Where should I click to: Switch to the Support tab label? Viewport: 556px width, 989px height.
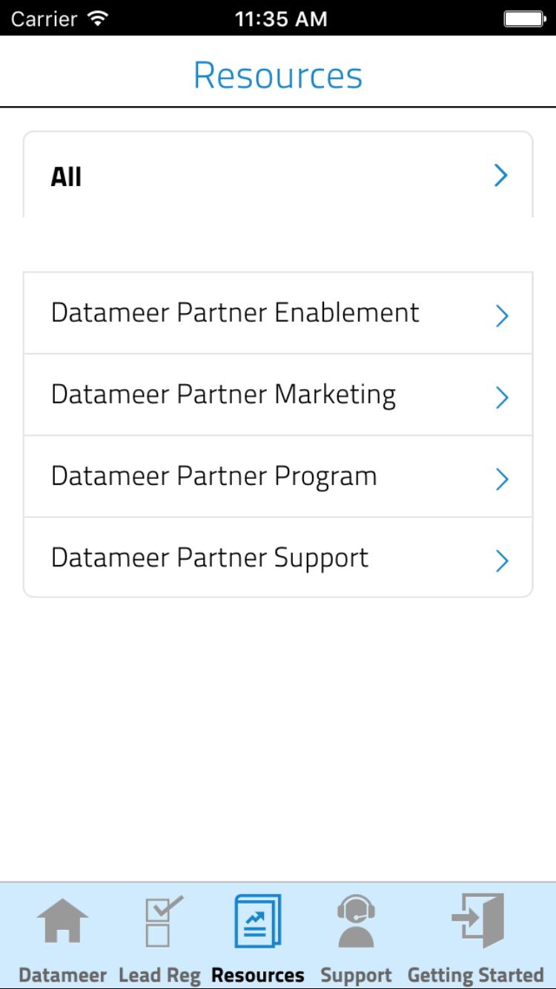click(x=356, y=974)
